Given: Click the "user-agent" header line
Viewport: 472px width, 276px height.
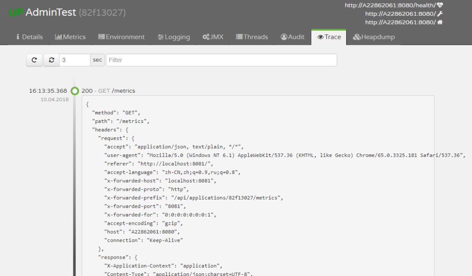Looking at the screenshot, I should (x=285, y=155).
